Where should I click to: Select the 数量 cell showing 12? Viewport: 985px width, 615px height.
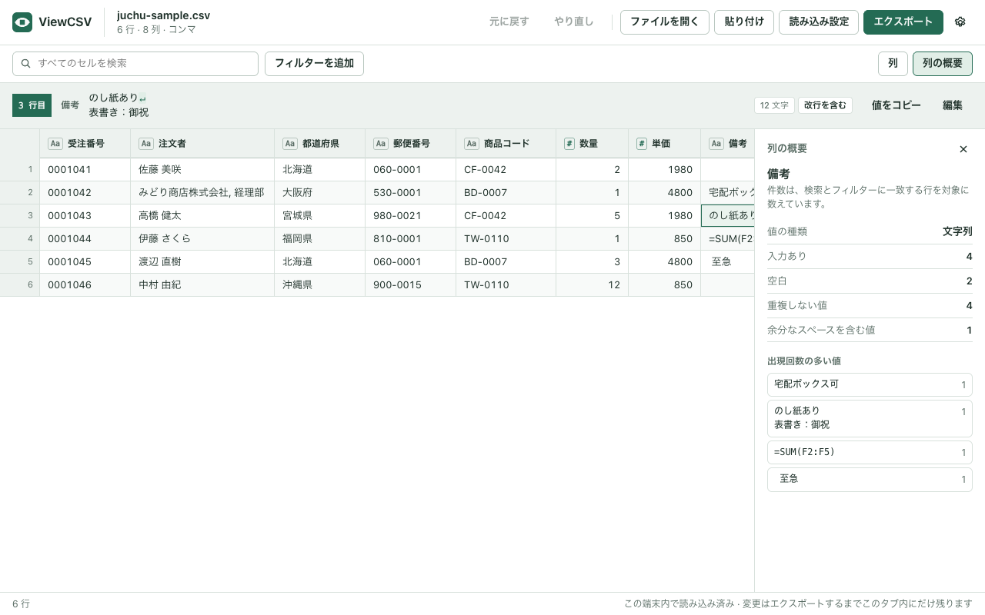pos(593,285)
